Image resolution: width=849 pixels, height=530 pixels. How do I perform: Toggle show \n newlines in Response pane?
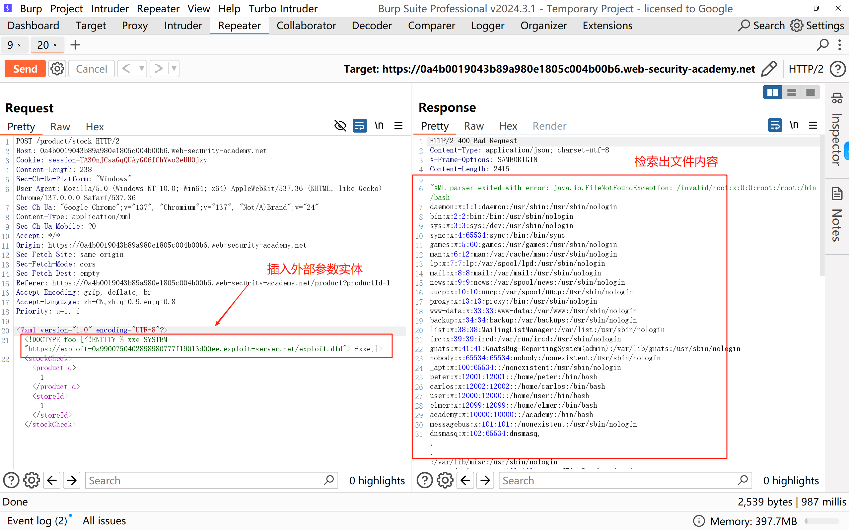pyautogui.click(x=794, y=125)
